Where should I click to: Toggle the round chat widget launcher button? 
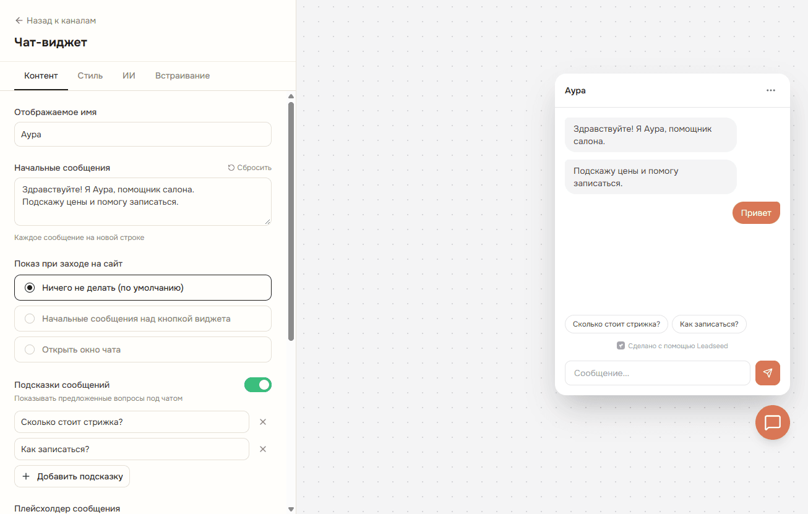pos(773,422)
